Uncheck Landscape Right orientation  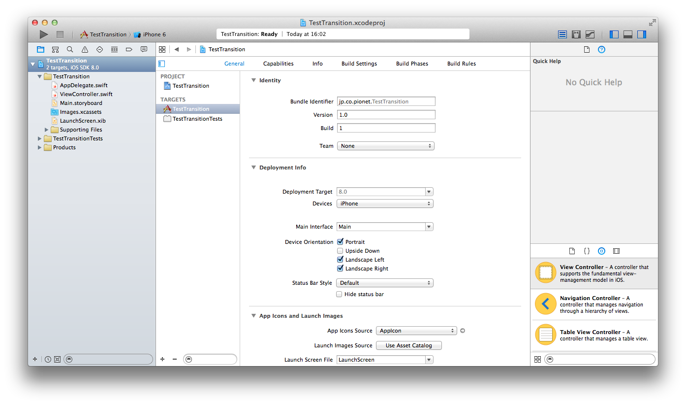pos(340,269)
